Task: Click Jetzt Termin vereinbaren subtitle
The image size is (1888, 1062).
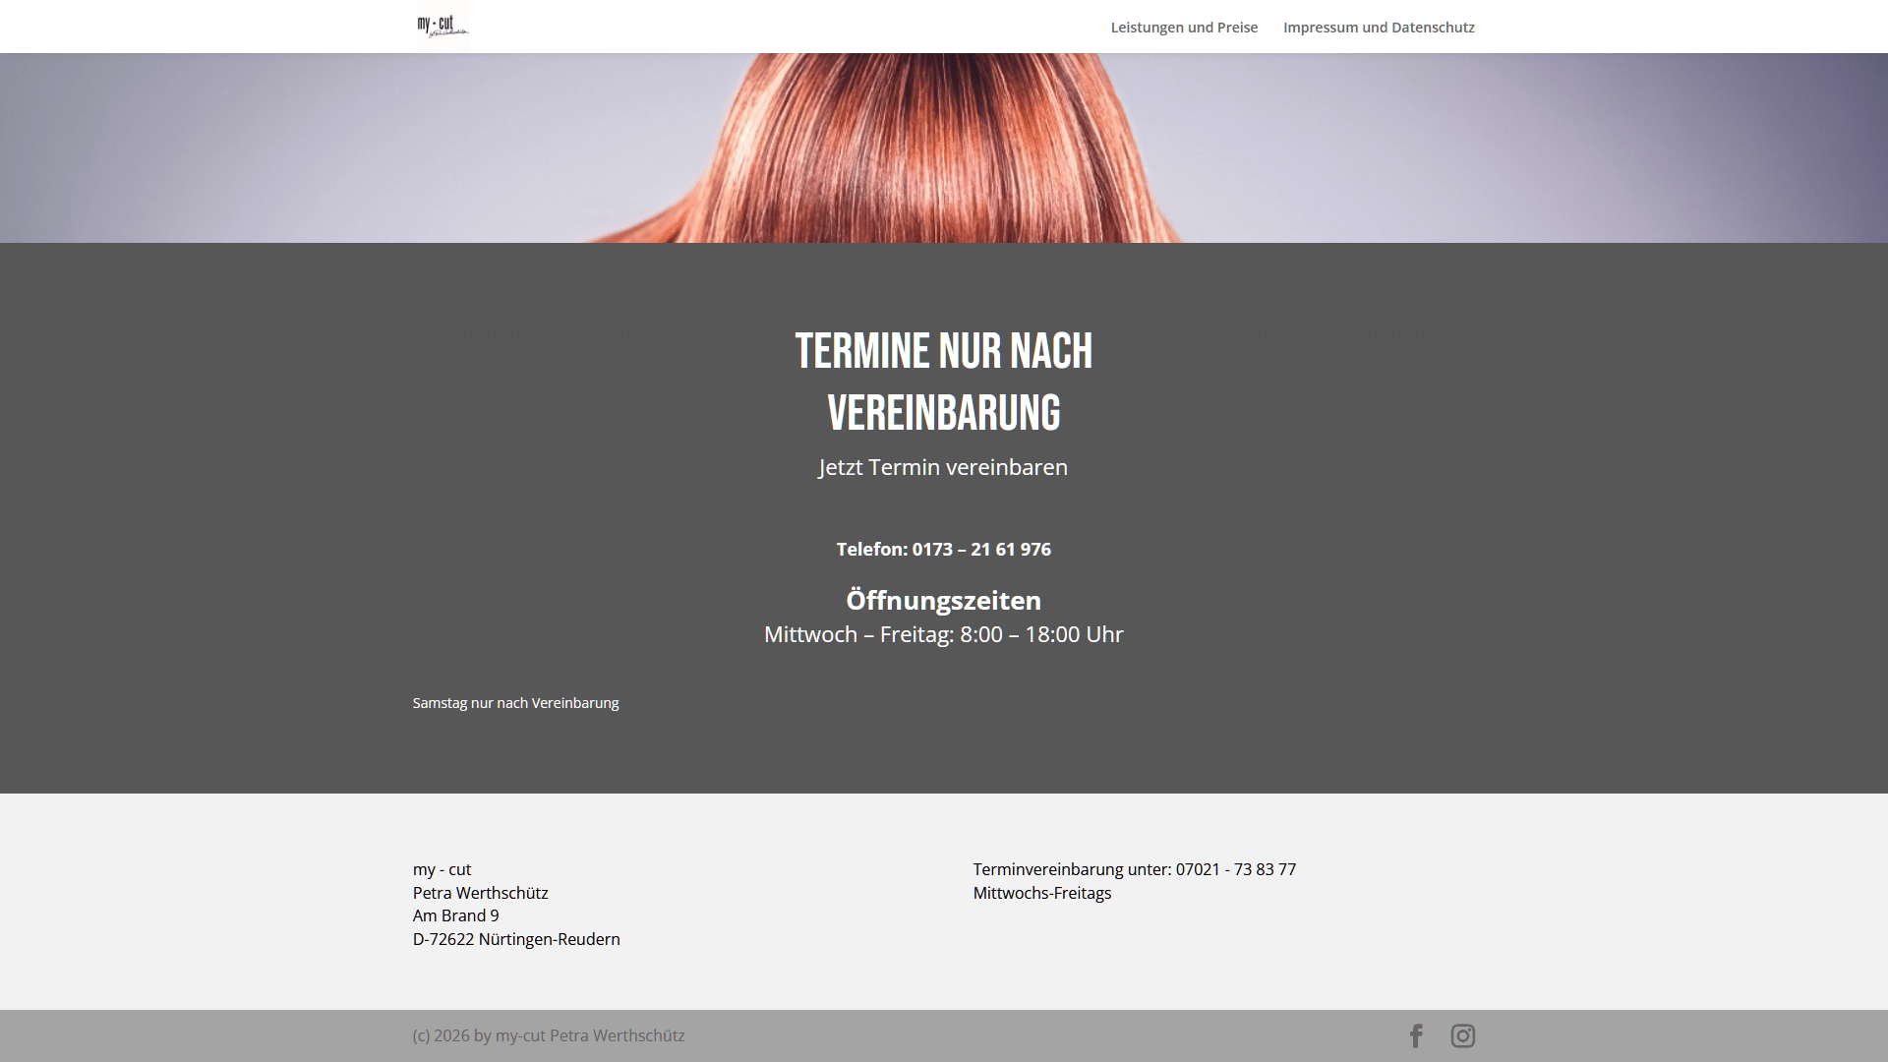Action: point(943,467)
